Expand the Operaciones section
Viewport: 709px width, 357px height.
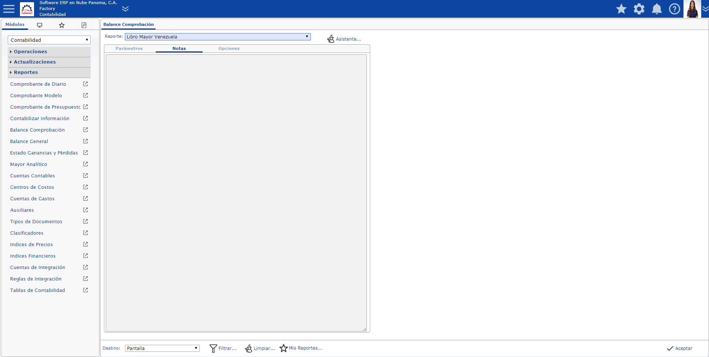coord(49,52)
